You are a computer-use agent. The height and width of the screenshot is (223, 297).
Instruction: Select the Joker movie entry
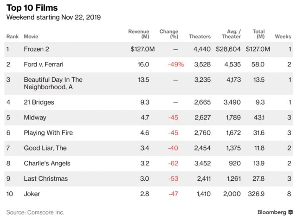32,194
